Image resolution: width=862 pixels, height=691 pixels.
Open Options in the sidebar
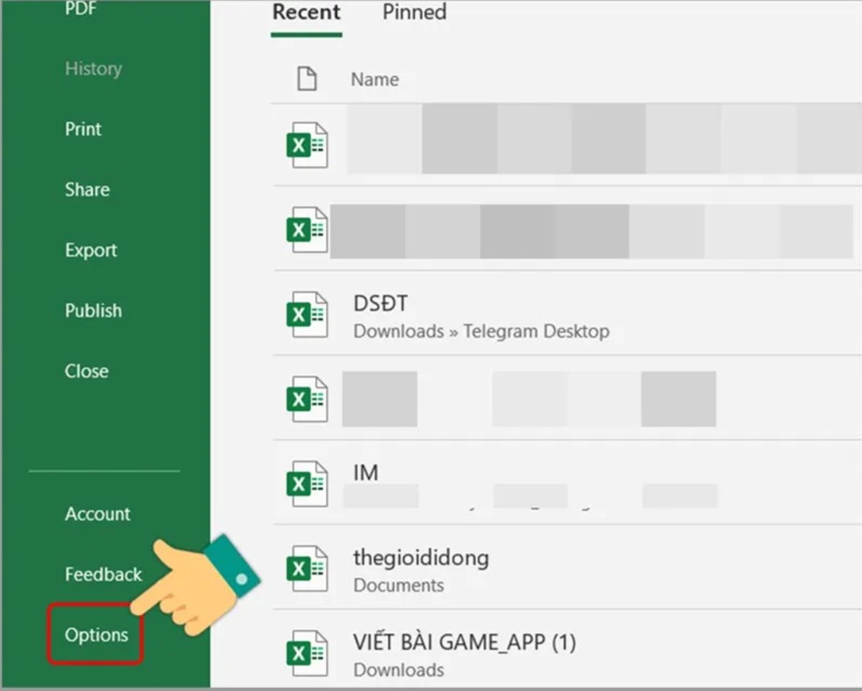pos(96,635)
